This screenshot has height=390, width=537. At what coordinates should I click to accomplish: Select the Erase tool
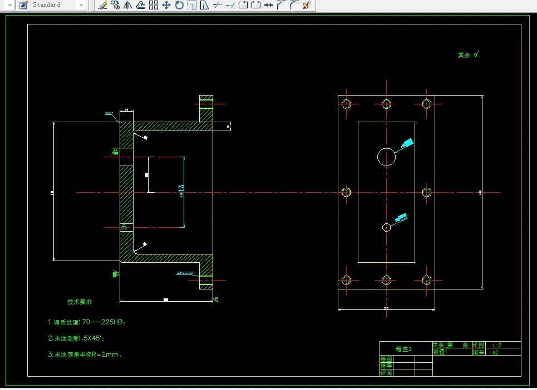click(x=102, y=5)
